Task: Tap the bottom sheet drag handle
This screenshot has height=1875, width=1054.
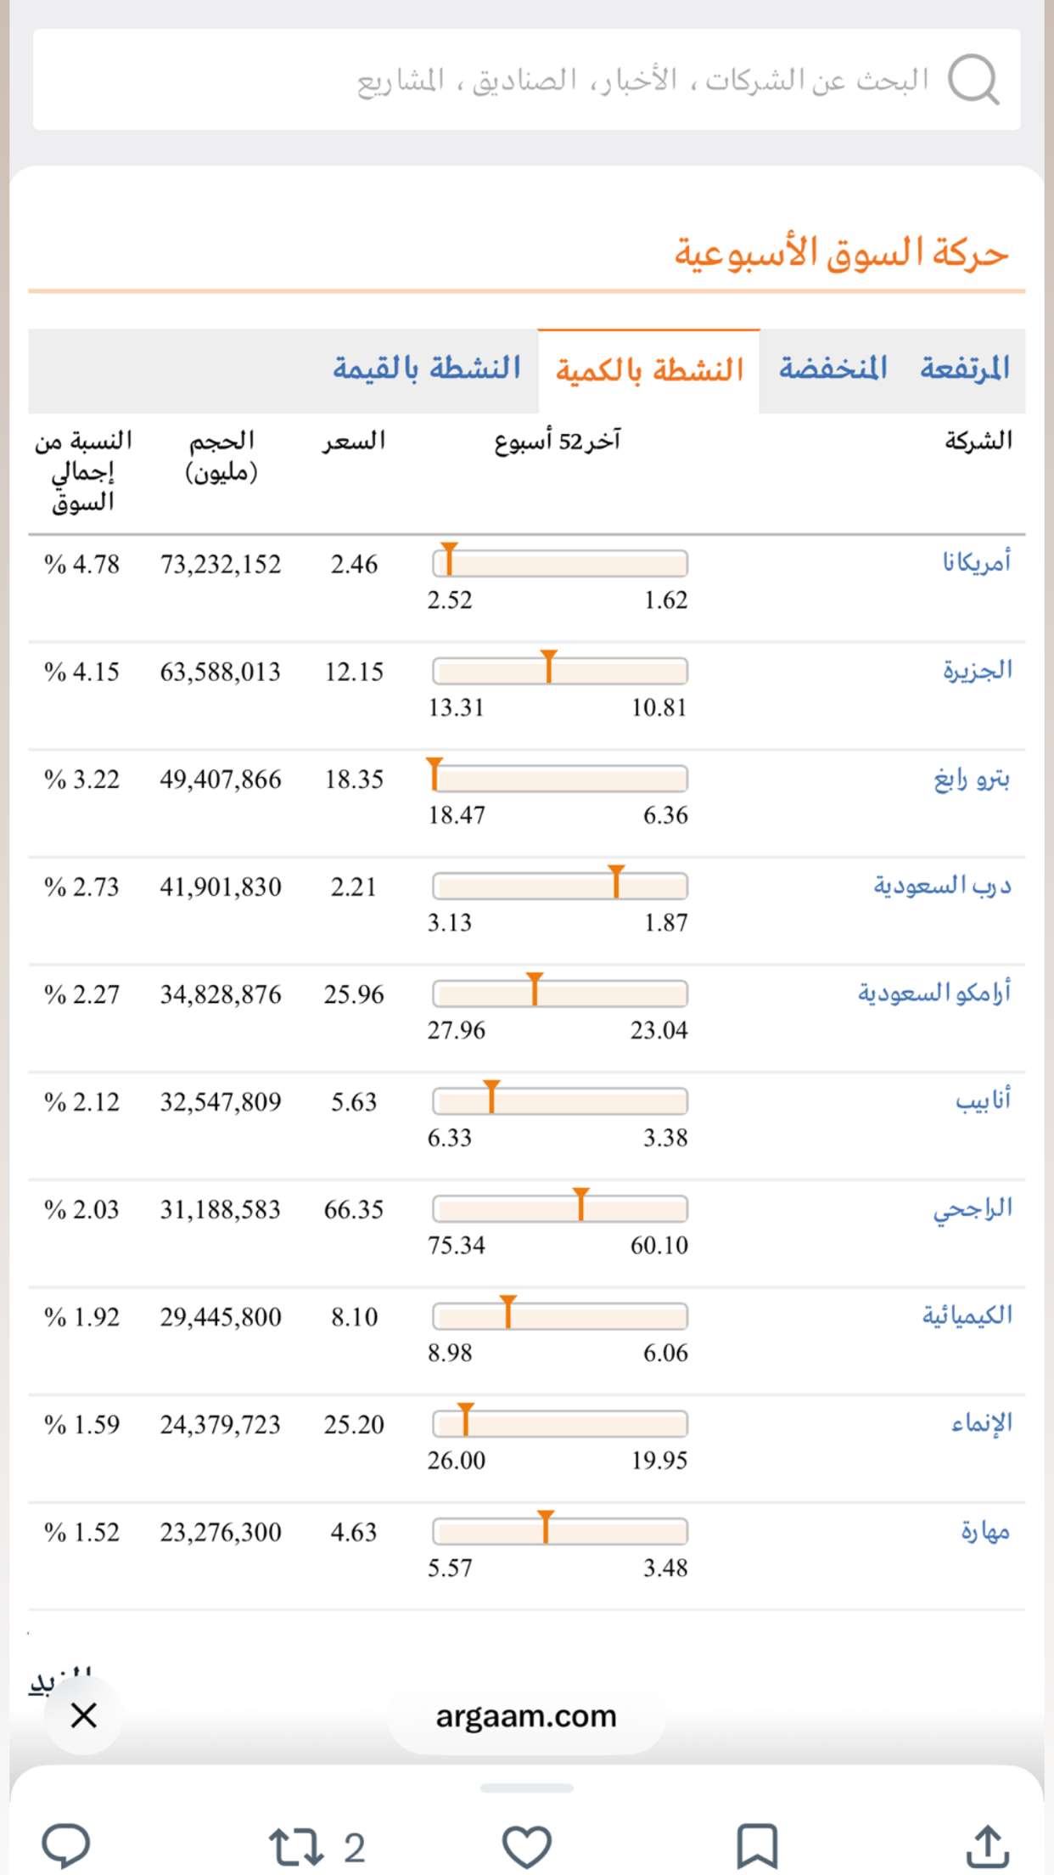Action: (x=527, y=1788)
